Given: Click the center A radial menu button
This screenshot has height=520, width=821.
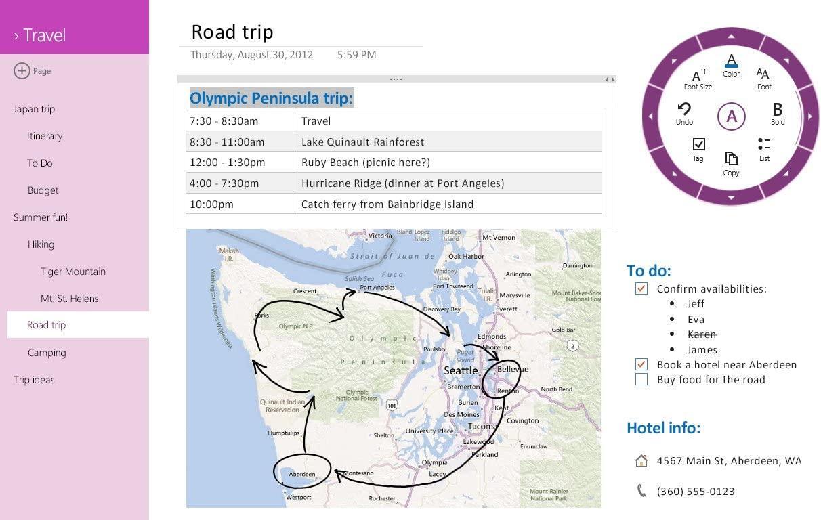Looking at the screenshot, I should point(731,116).
